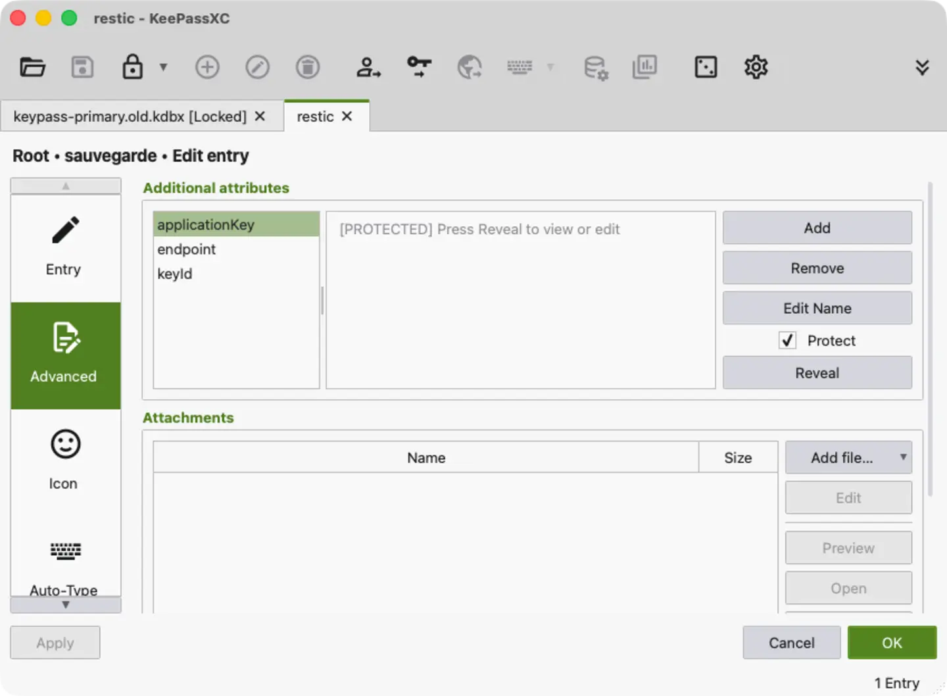Image resolution: width=947 pixels, height=696 pixels.
Task: Open the Add file dropdown arrow
Action: point(904,457)
